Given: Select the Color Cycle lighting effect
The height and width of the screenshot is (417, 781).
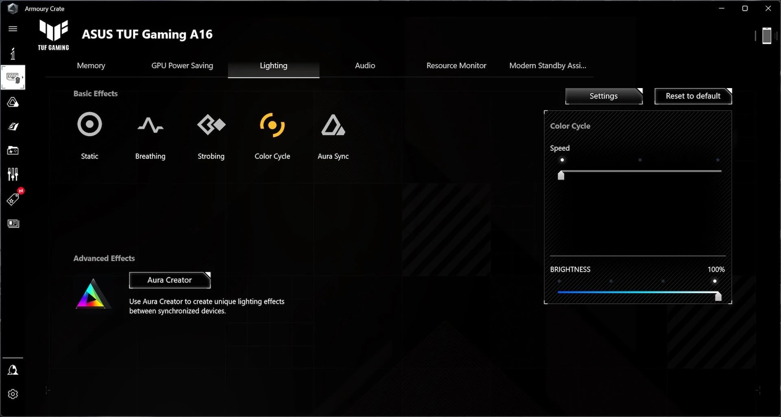Looking at the screenshot, I should pos(272,136).
